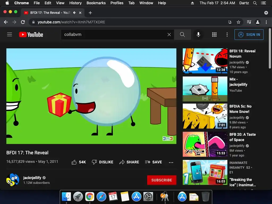This screenshot has width=272, height=204.
Task: Click the SIGN IN button
Action: 249,35
